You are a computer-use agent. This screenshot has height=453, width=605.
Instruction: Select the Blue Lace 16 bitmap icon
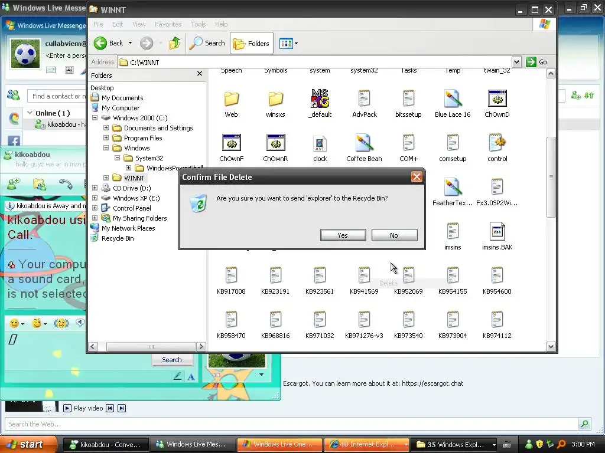[453, 99]
